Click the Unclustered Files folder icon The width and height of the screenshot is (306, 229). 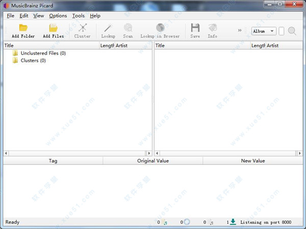click(x=15, y=53)
